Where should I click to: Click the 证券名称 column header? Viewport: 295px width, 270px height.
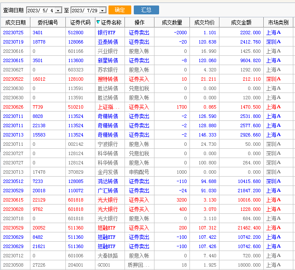[x=110, y=22]
